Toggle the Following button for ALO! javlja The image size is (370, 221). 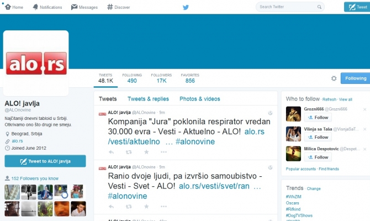[355, 78]
